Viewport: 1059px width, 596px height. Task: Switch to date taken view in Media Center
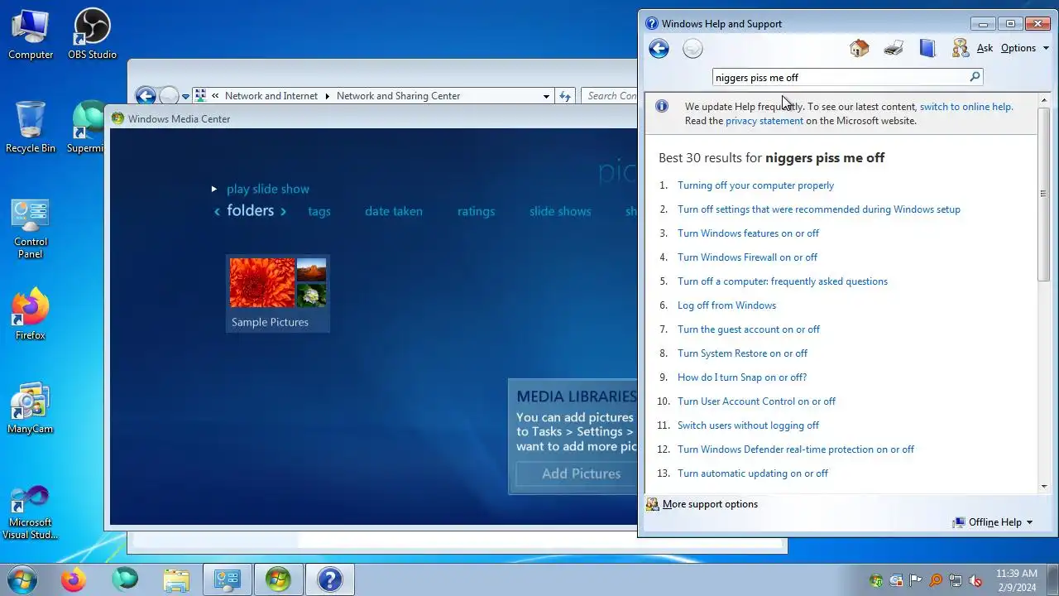tap(394, 211)
